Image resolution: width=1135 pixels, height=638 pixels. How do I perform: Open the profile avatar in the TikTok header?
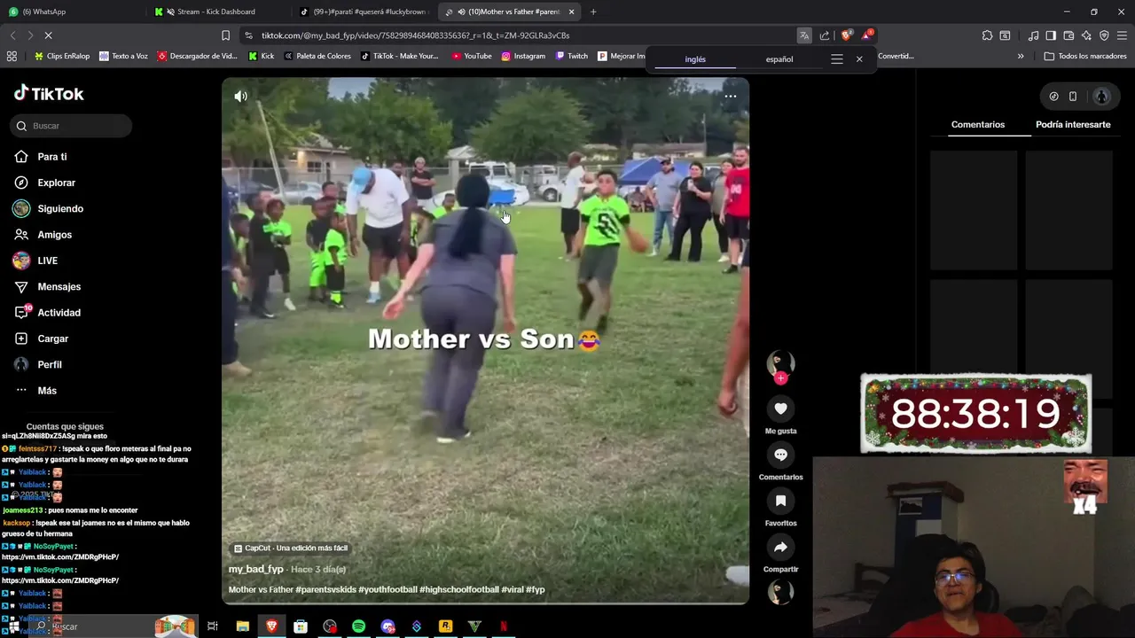[x=1101, y=96]
